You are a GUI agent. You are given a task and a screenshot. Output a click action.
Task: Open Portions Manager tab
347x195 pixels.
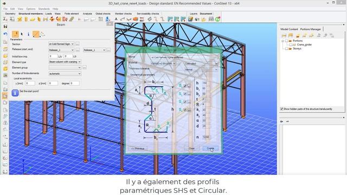[311, 29]
